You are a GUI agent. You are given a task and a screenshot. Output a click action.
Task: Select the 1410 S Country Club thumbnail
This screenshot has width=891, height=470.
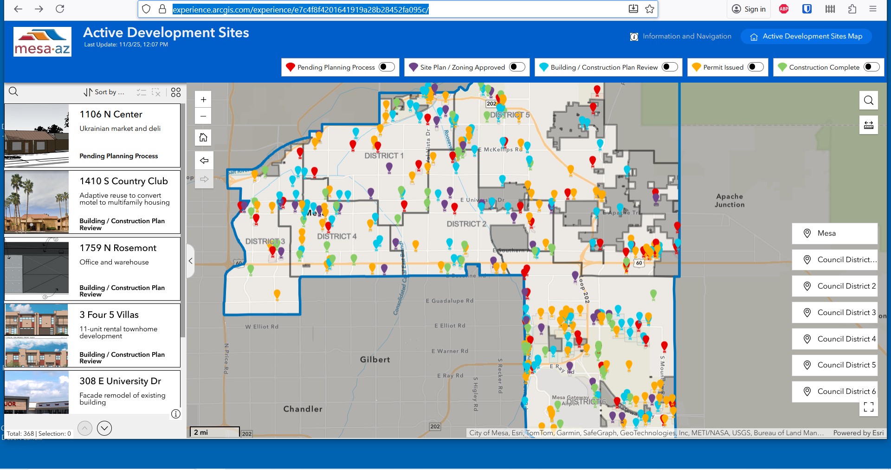[37, 202]
